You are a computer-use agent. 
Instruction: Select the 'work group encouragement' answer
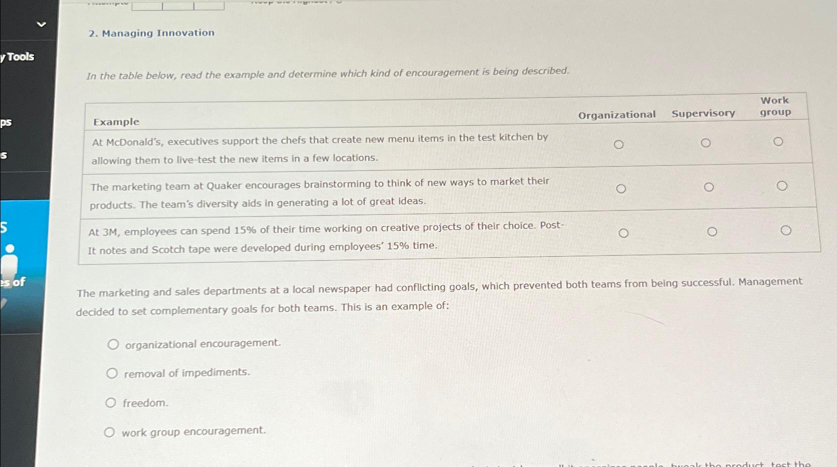(x=110, y=431)
